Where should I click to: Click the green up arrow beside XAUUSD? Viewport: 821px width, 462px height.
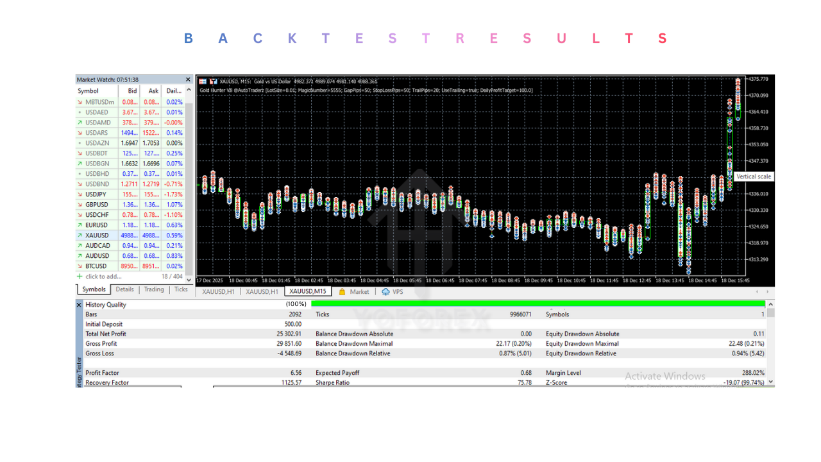(x=80, y=235)
